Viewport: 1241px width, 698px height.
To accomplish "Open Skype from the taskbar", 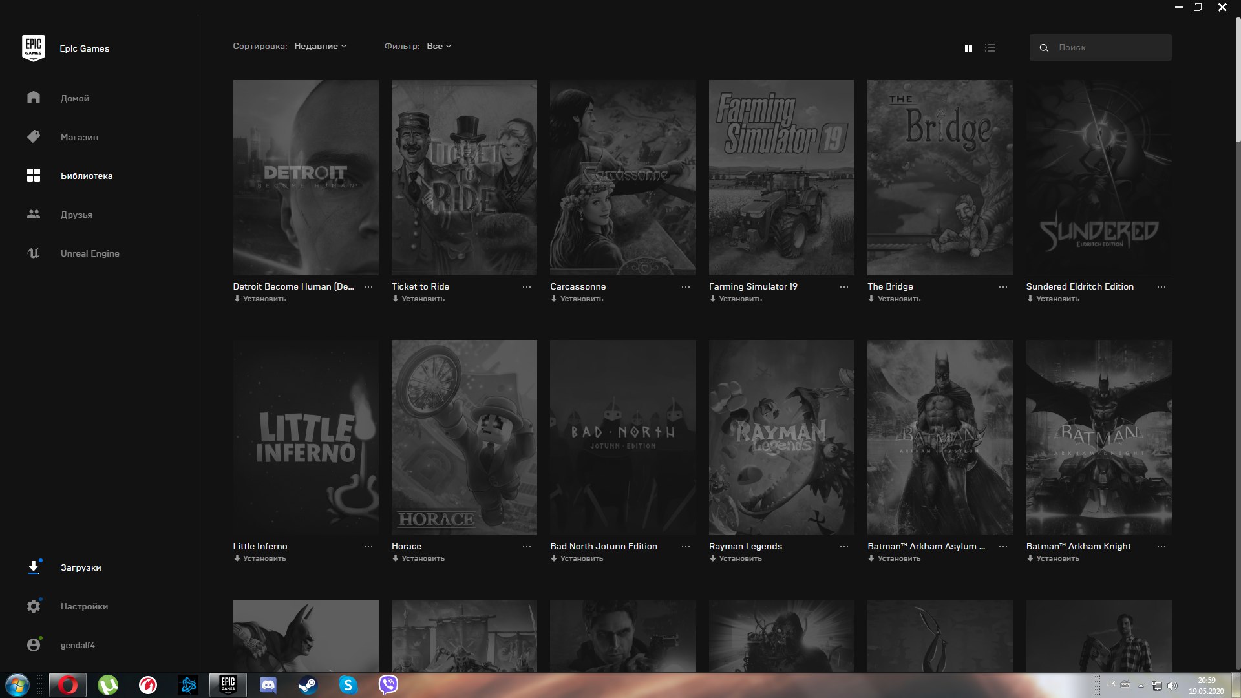I will (x=348, y=685).
